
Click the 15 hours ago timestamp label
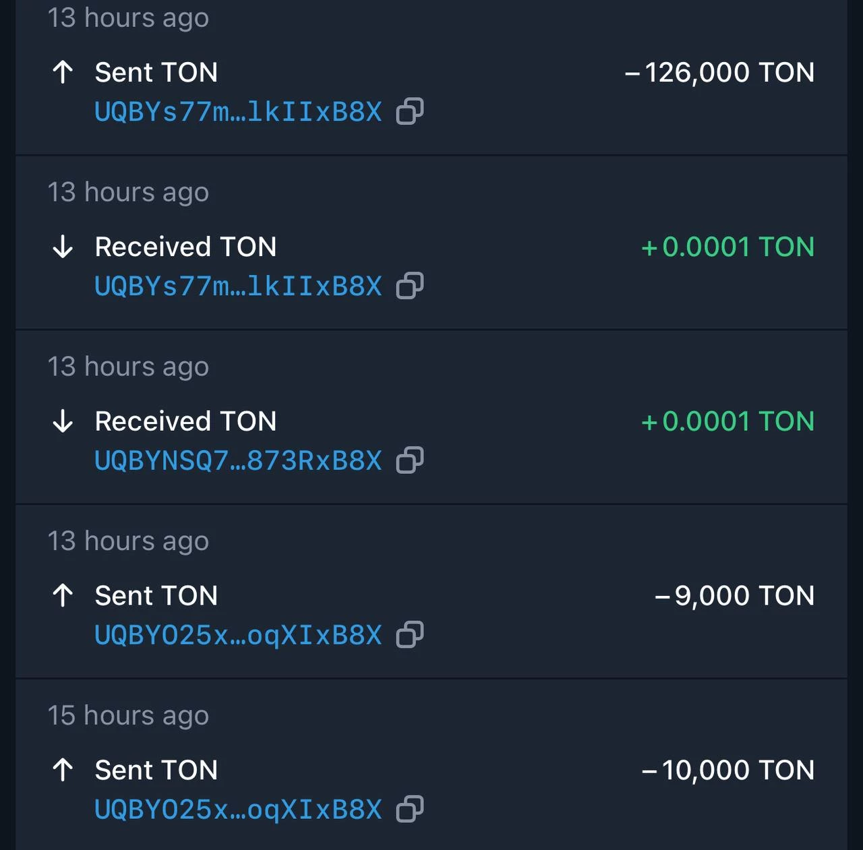[128, 715]
